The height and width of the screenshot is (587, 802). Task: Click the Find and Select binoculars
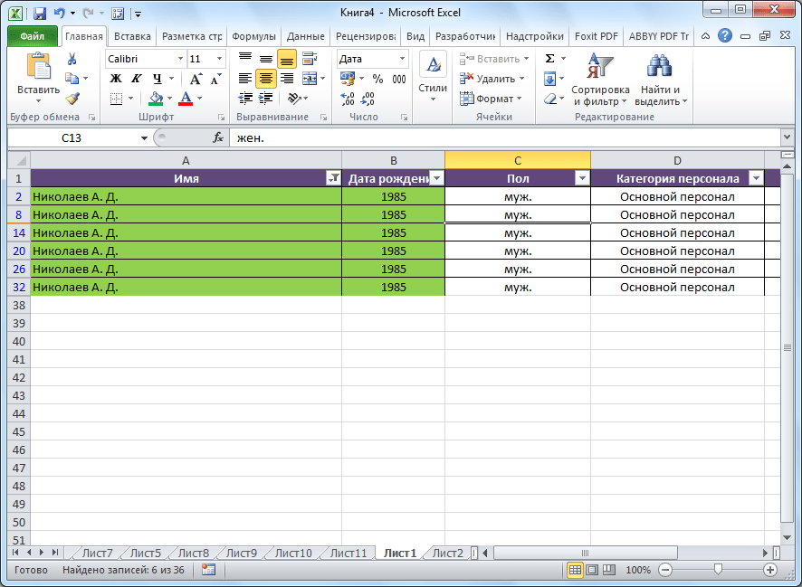pyautogui.click(x=659, y=69)
